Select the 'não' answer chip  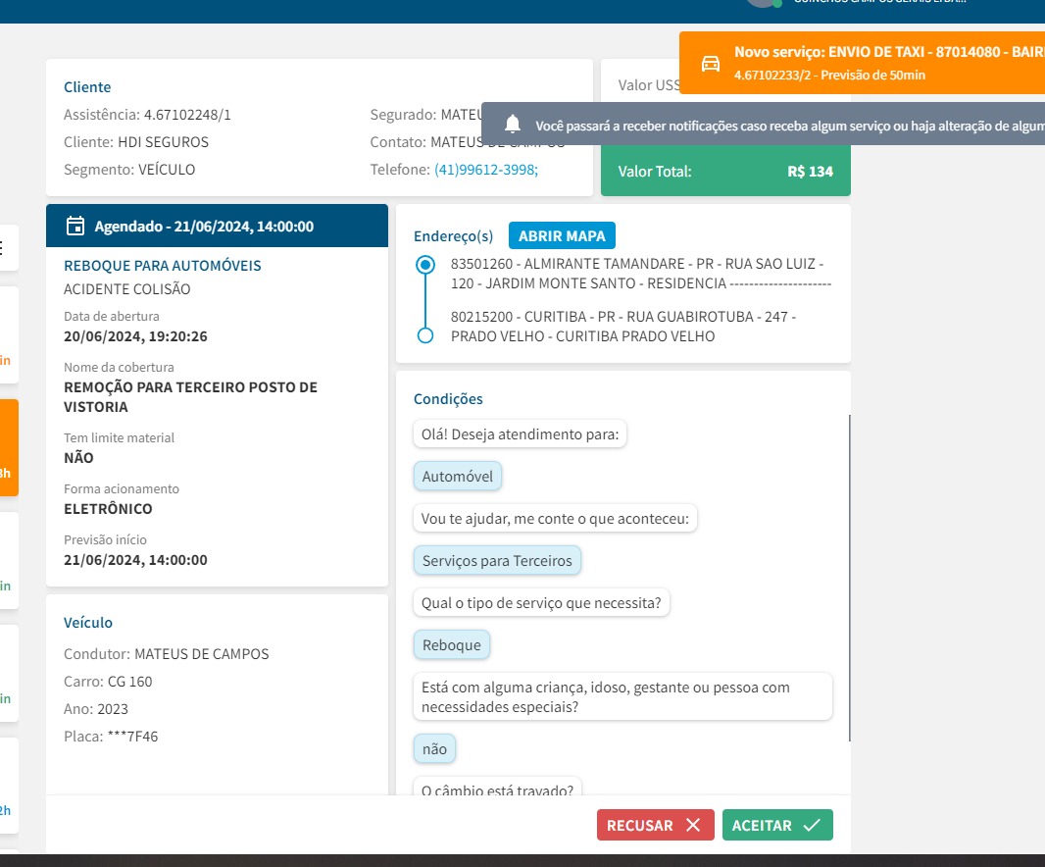pyautogui.click(x=434, y=749)
